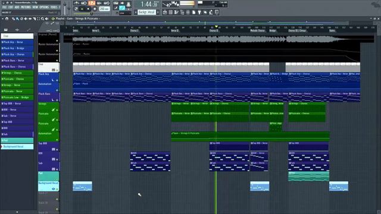Mute the Background Vocal track
The height and width of the screenshot is (214, 381).
(x=57, y=189)
